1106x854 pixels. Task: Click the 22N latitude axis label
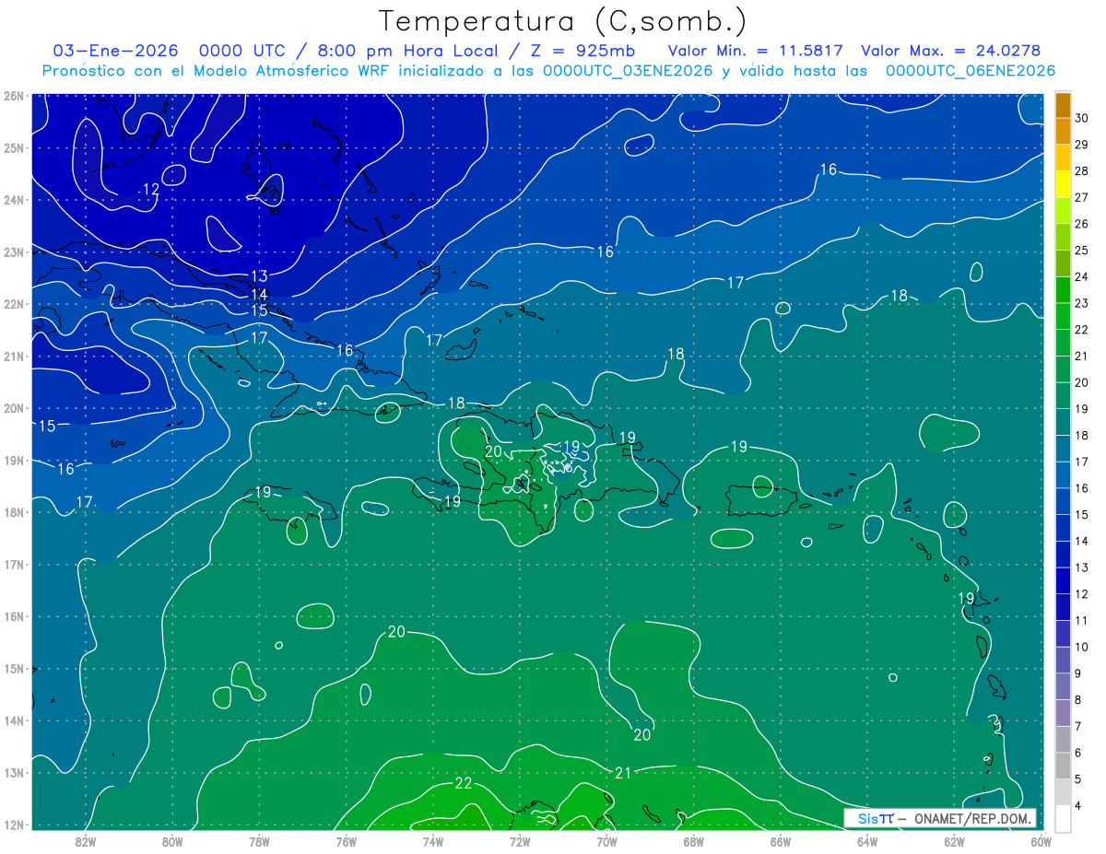click(x=14, y=304)
